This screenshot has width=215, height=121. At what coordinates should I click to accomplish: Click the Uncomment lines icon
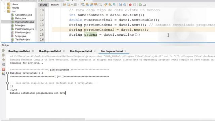[145, 5]
